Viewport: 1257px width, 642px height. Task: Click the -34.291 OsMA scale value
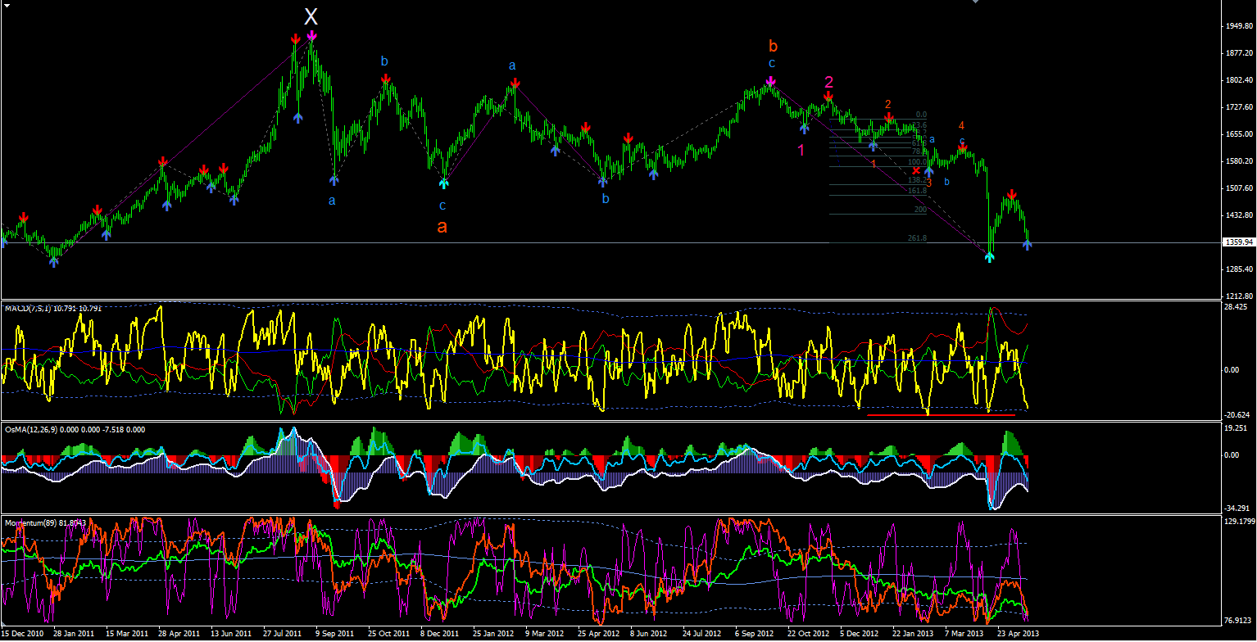pyautogui.click(x=1238, y=509)
